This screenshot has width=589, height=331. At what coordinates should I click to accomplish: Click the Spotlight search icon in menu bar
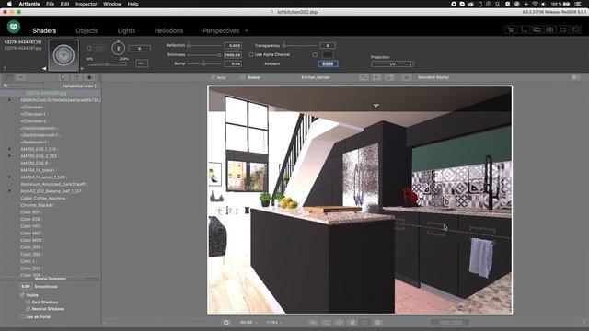[497, 4]
